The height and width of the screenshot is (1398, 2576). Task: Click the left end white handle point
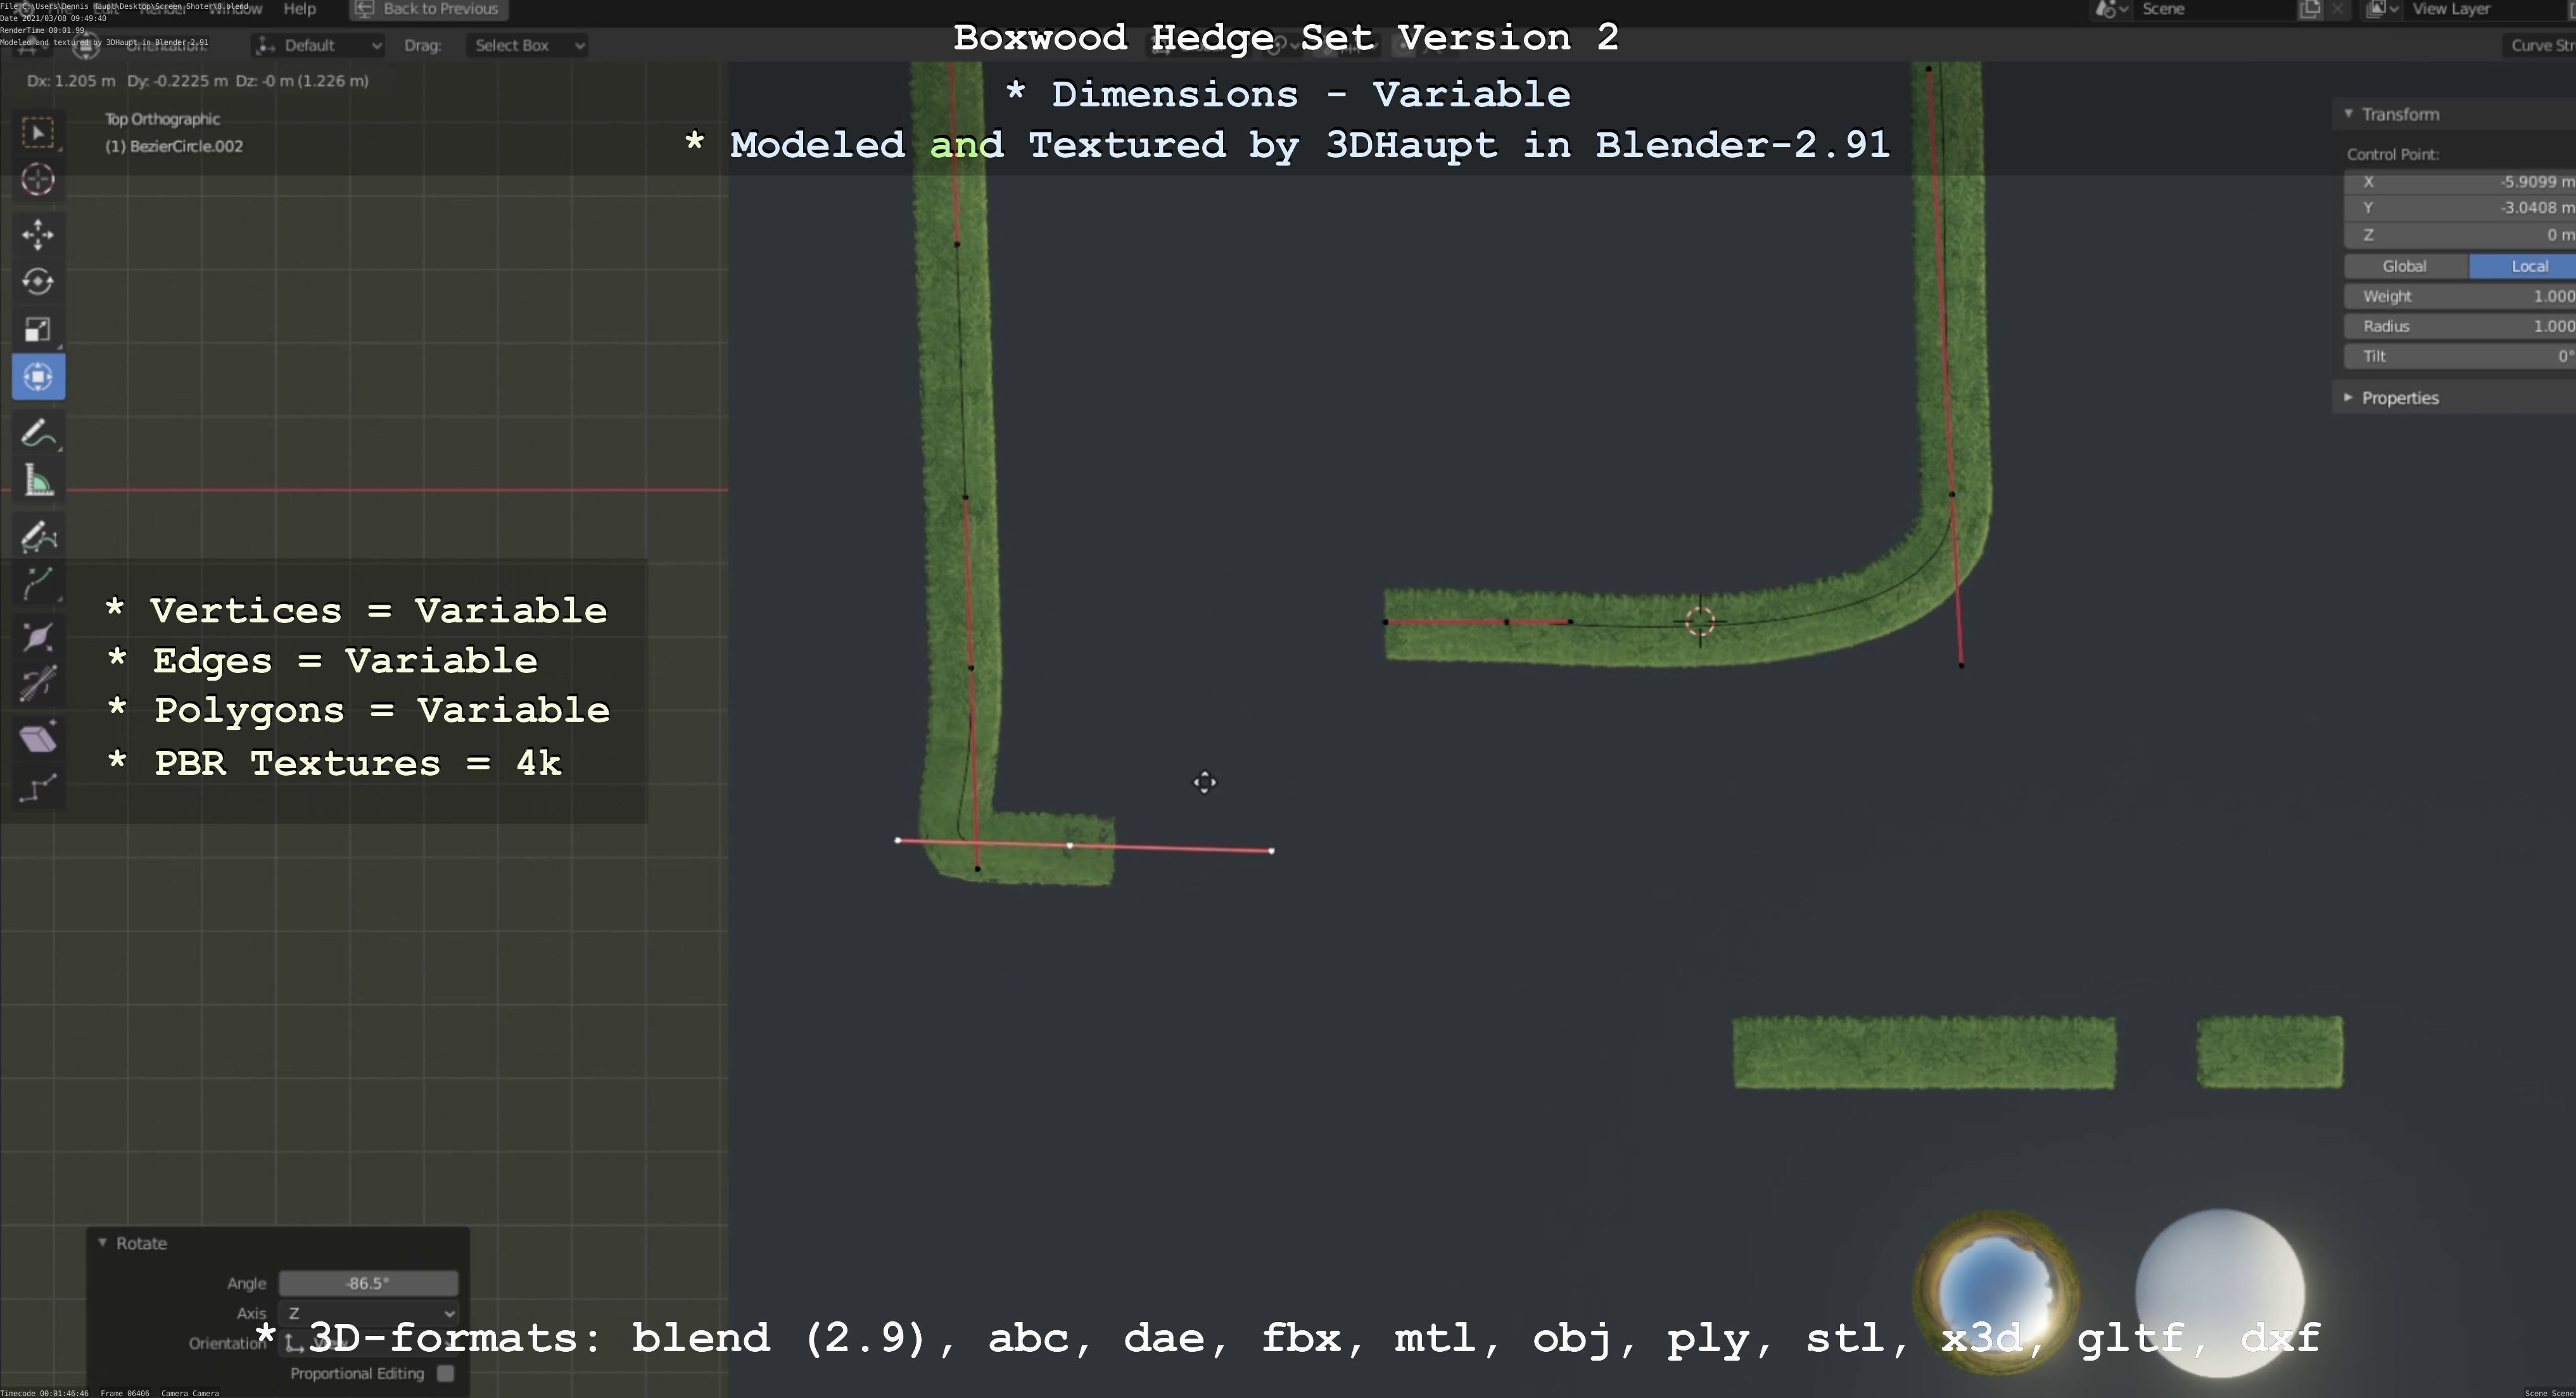[897, 840]
